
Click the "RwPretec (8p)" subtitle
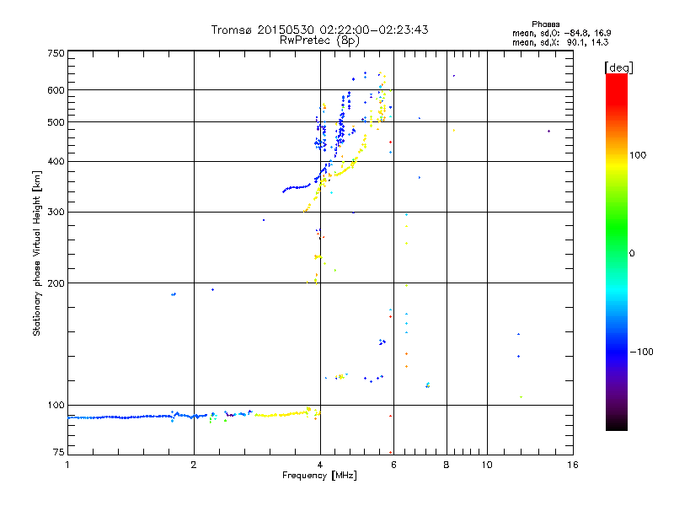(x=319, y=40)
